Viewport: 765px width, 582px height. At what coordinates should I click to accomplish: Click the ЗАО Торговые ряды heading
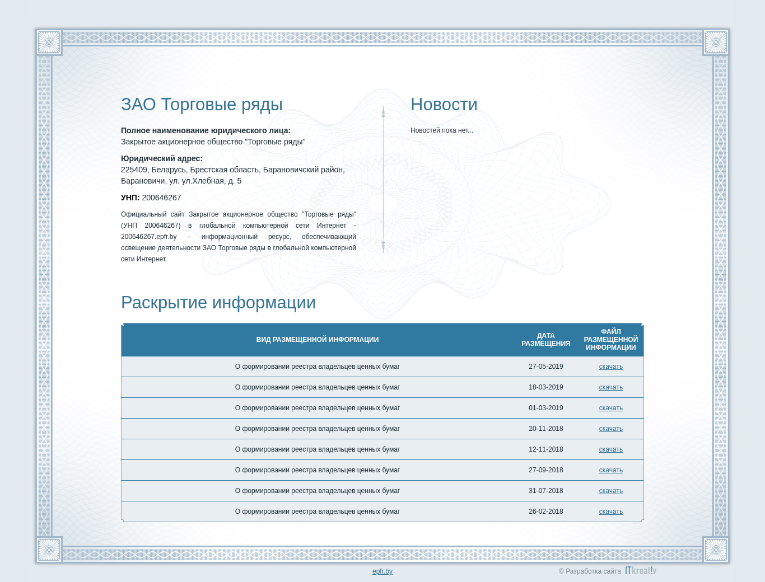click(202, 105)
